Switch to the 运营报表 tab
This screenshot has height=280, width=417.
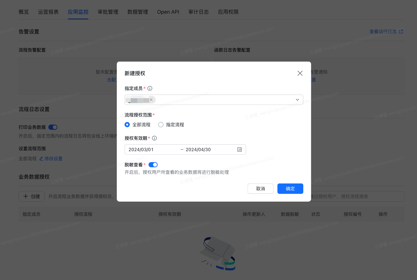[48, 12]
